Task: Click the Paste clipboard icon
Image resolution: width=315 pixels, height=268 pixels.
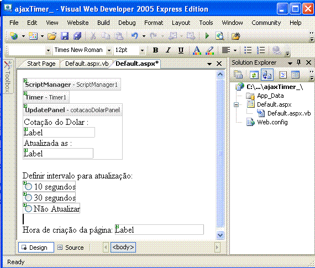Action: point(119,36)
